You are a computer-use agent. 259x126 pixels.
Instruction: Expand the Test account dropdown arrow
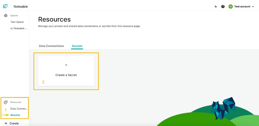(x=253, y=7)
